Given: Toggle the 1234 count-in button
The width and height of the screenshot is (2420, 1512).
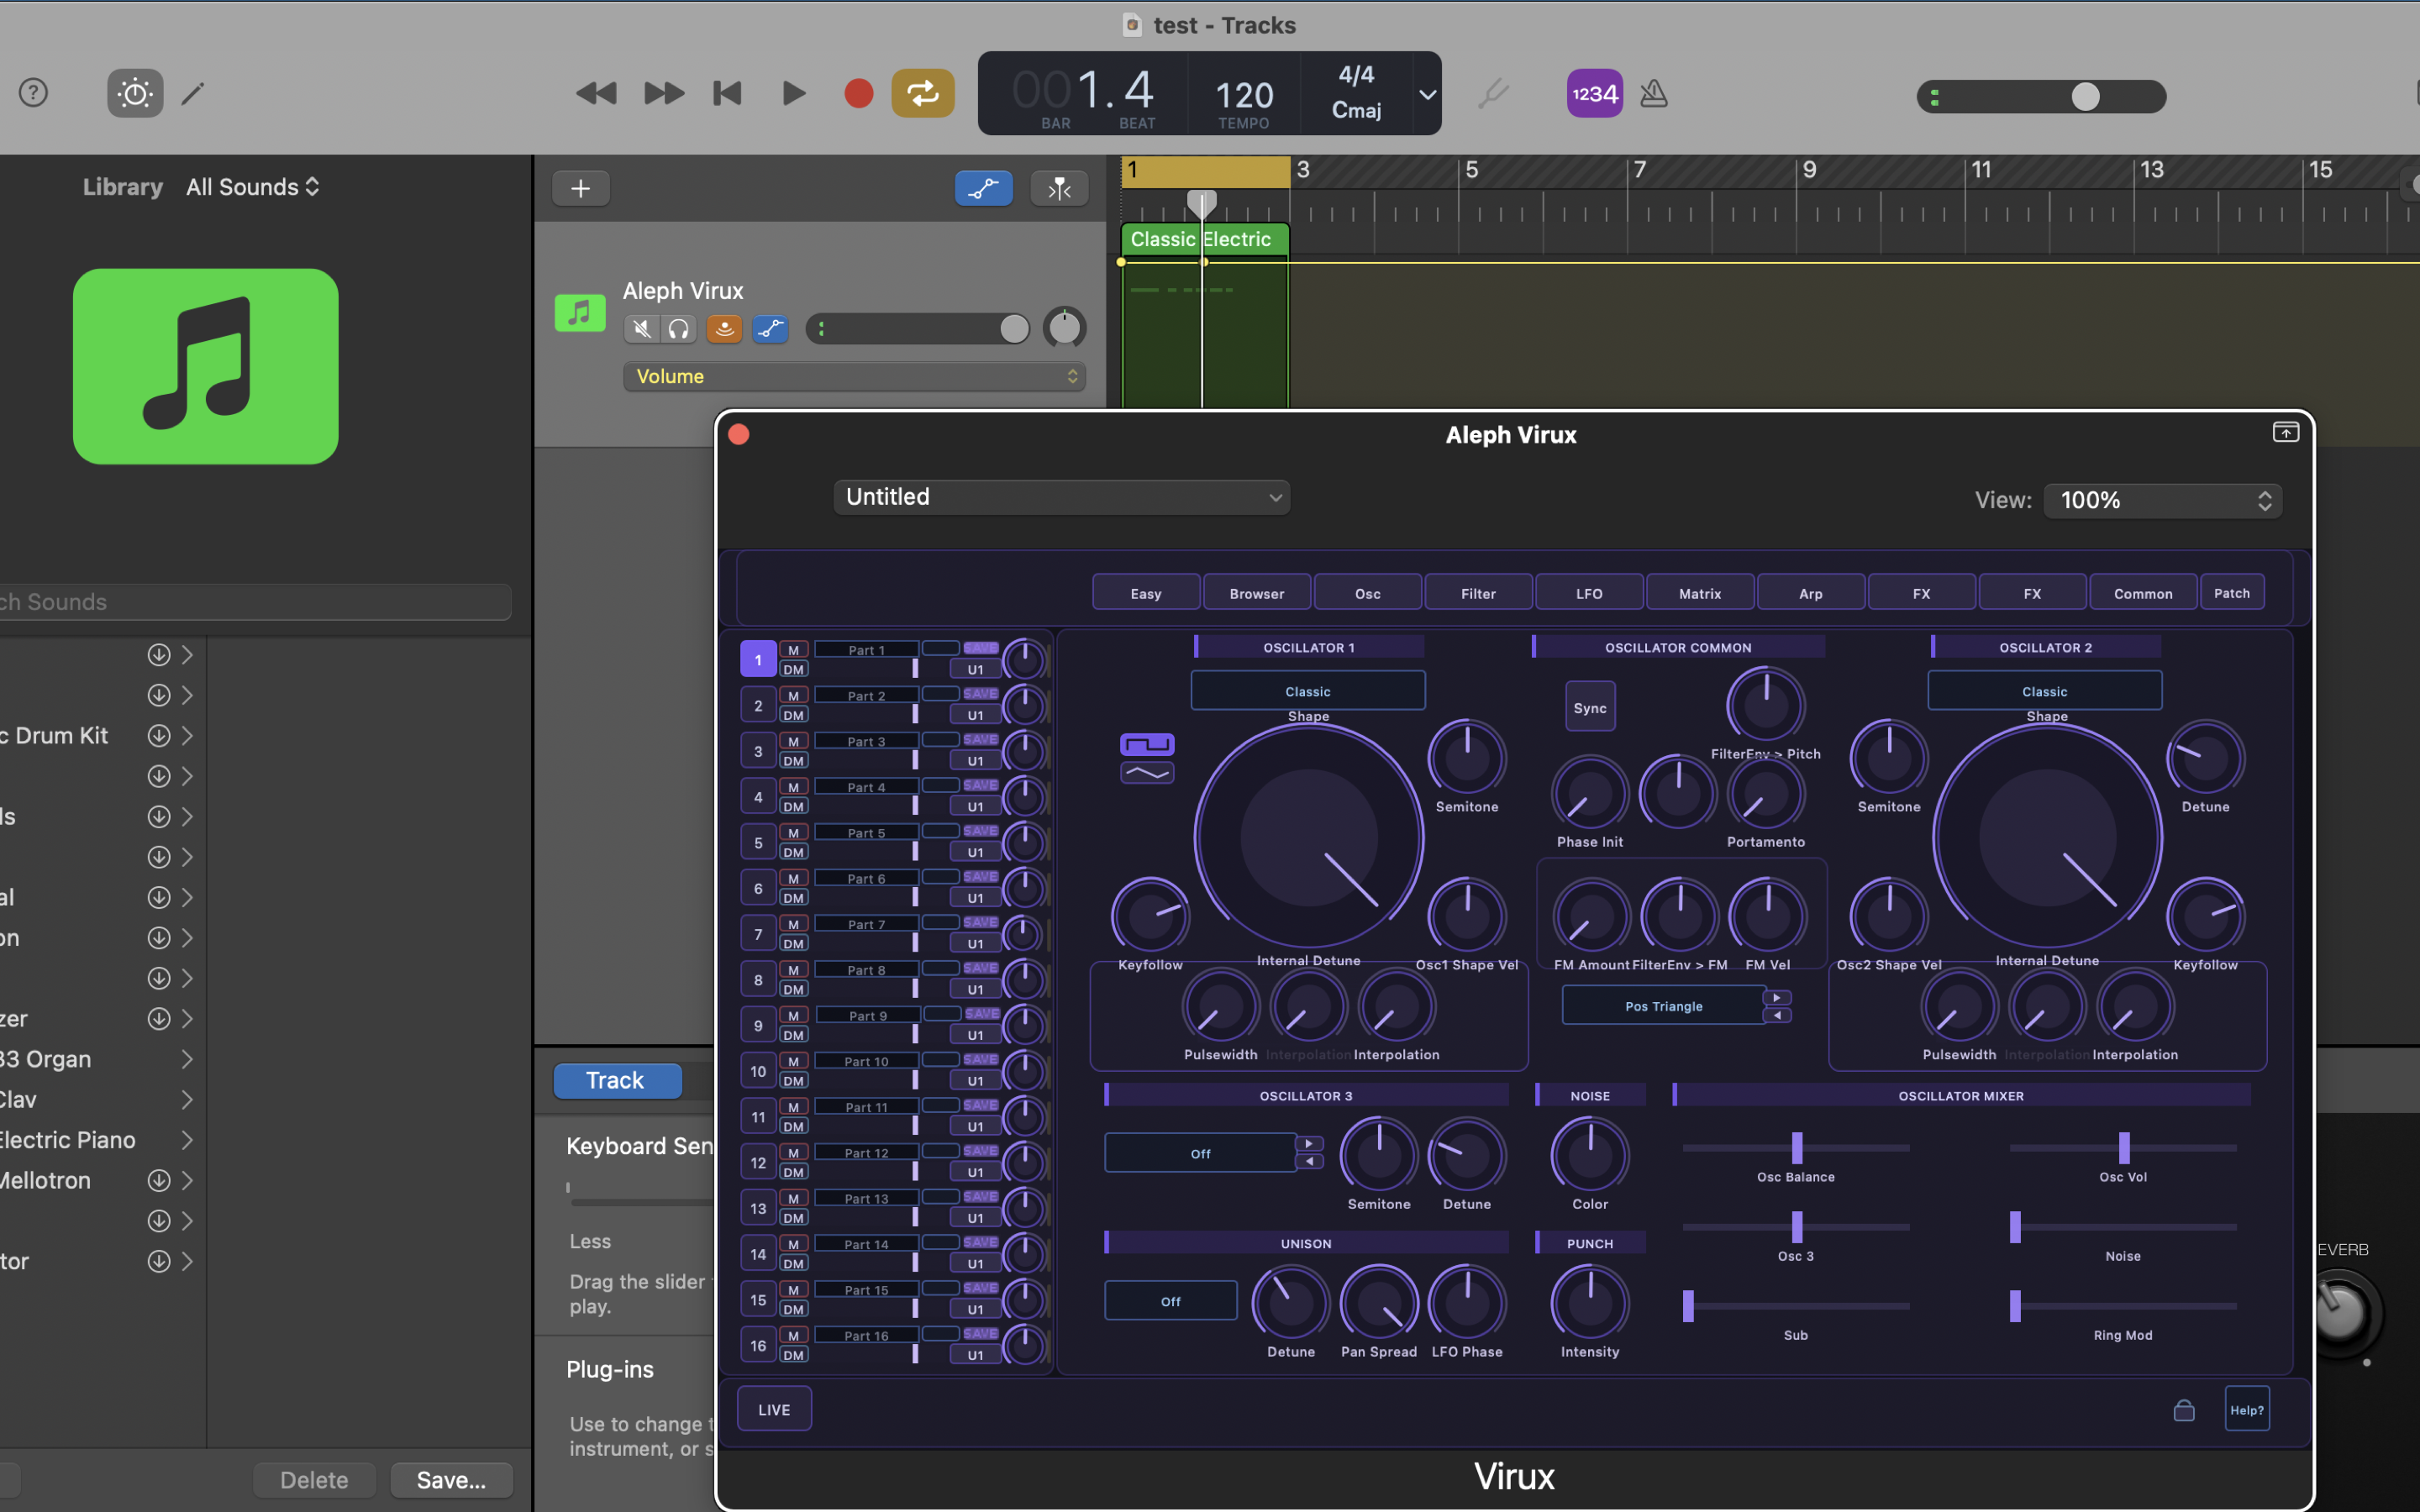Looking at the screenshot, I should (1594, 93).
